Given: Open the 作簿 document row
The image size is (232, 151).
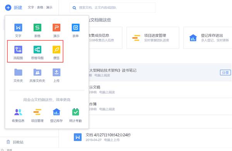Looking at the screenshot, I should pos(160,106).
